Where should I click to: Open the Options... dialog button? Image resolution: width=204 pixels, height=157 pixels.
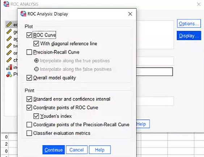click(189, 24)
